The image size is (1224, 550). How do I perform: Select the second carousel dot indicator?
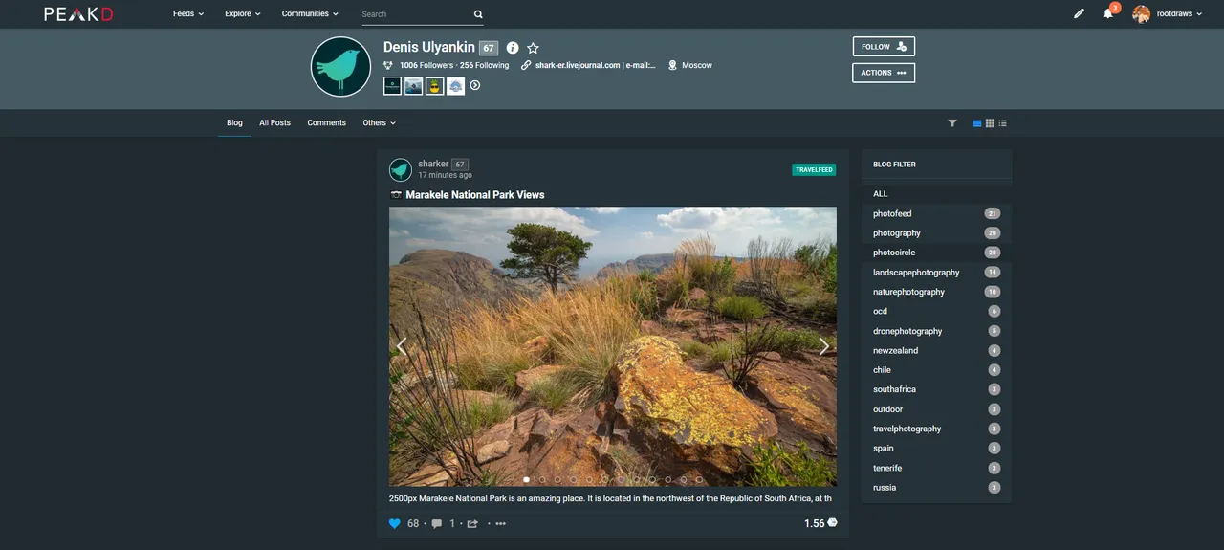[542, 479]
